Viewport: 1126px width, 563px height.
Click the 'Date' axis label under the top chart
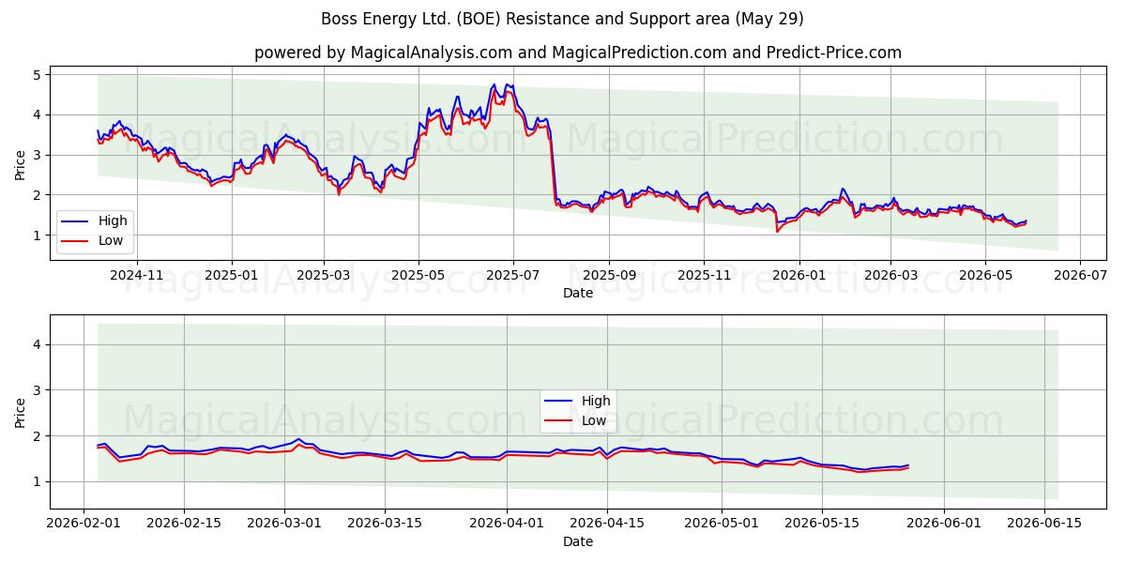tap(578, 293)
